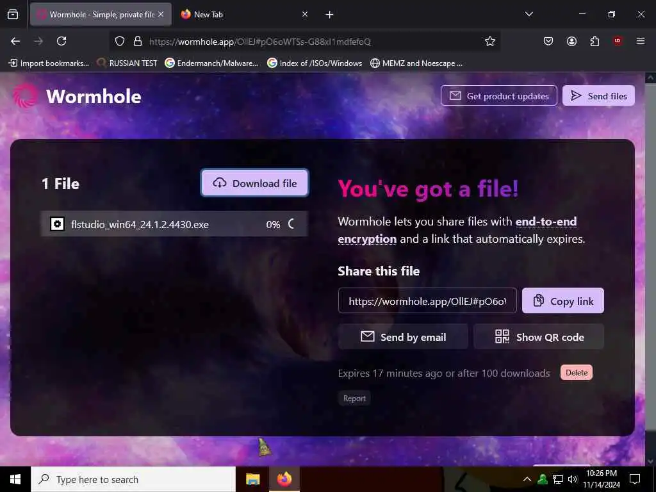Click Send by email button
This screenshot has height=492, width=656.
403,336
